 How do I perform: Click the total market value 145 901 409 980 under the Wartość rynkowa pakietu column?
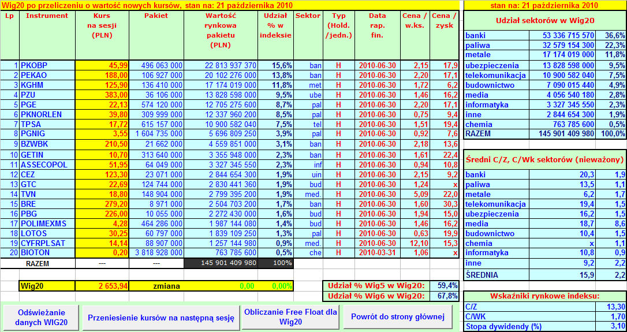(x=221, y=263)
